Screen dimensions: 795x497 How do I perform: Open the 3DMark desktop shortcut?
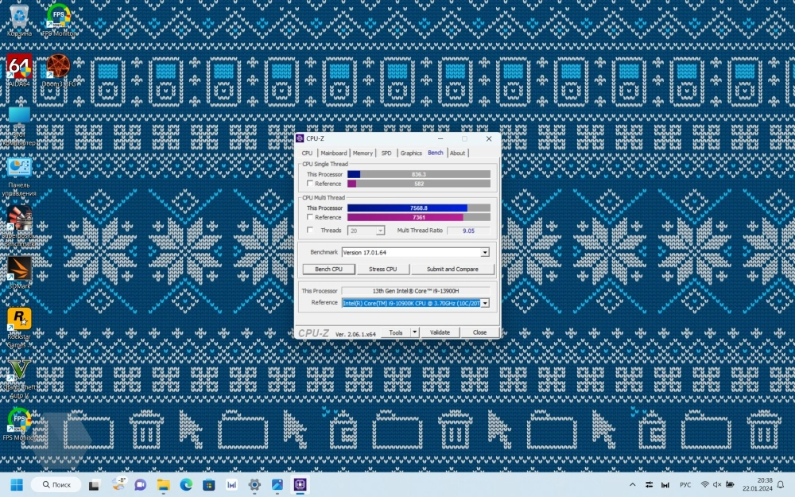[x=19, y=270]
